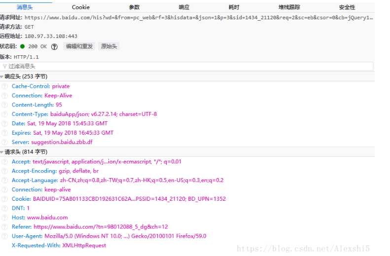Image resolution: width=390 pixels, height=256 pixels.
Task: Select the 消息头 tab
Action: 25,7
